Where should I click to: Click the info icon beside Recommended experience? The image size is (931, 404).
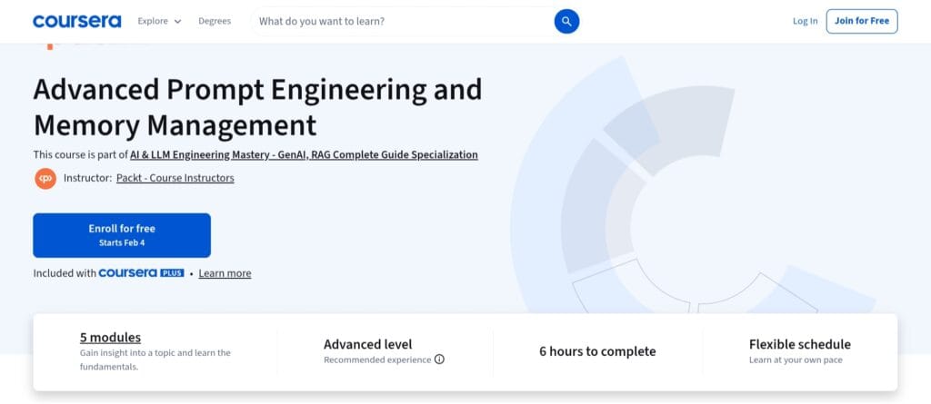tap(439, 360)
